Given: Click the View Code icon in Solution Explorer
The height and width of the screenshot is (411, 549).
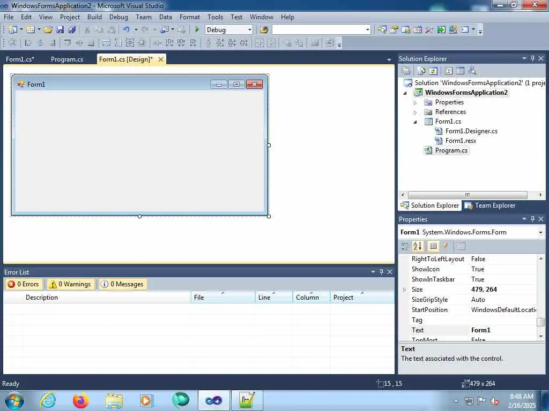Looking at the screenshot, I should (449, 71).
